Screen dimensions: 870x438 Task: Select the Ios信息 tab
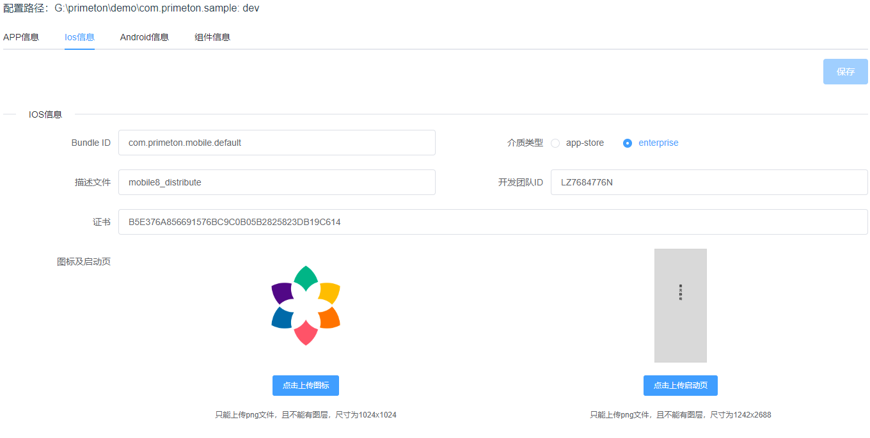pyautogui.click(x=79, y=37)
